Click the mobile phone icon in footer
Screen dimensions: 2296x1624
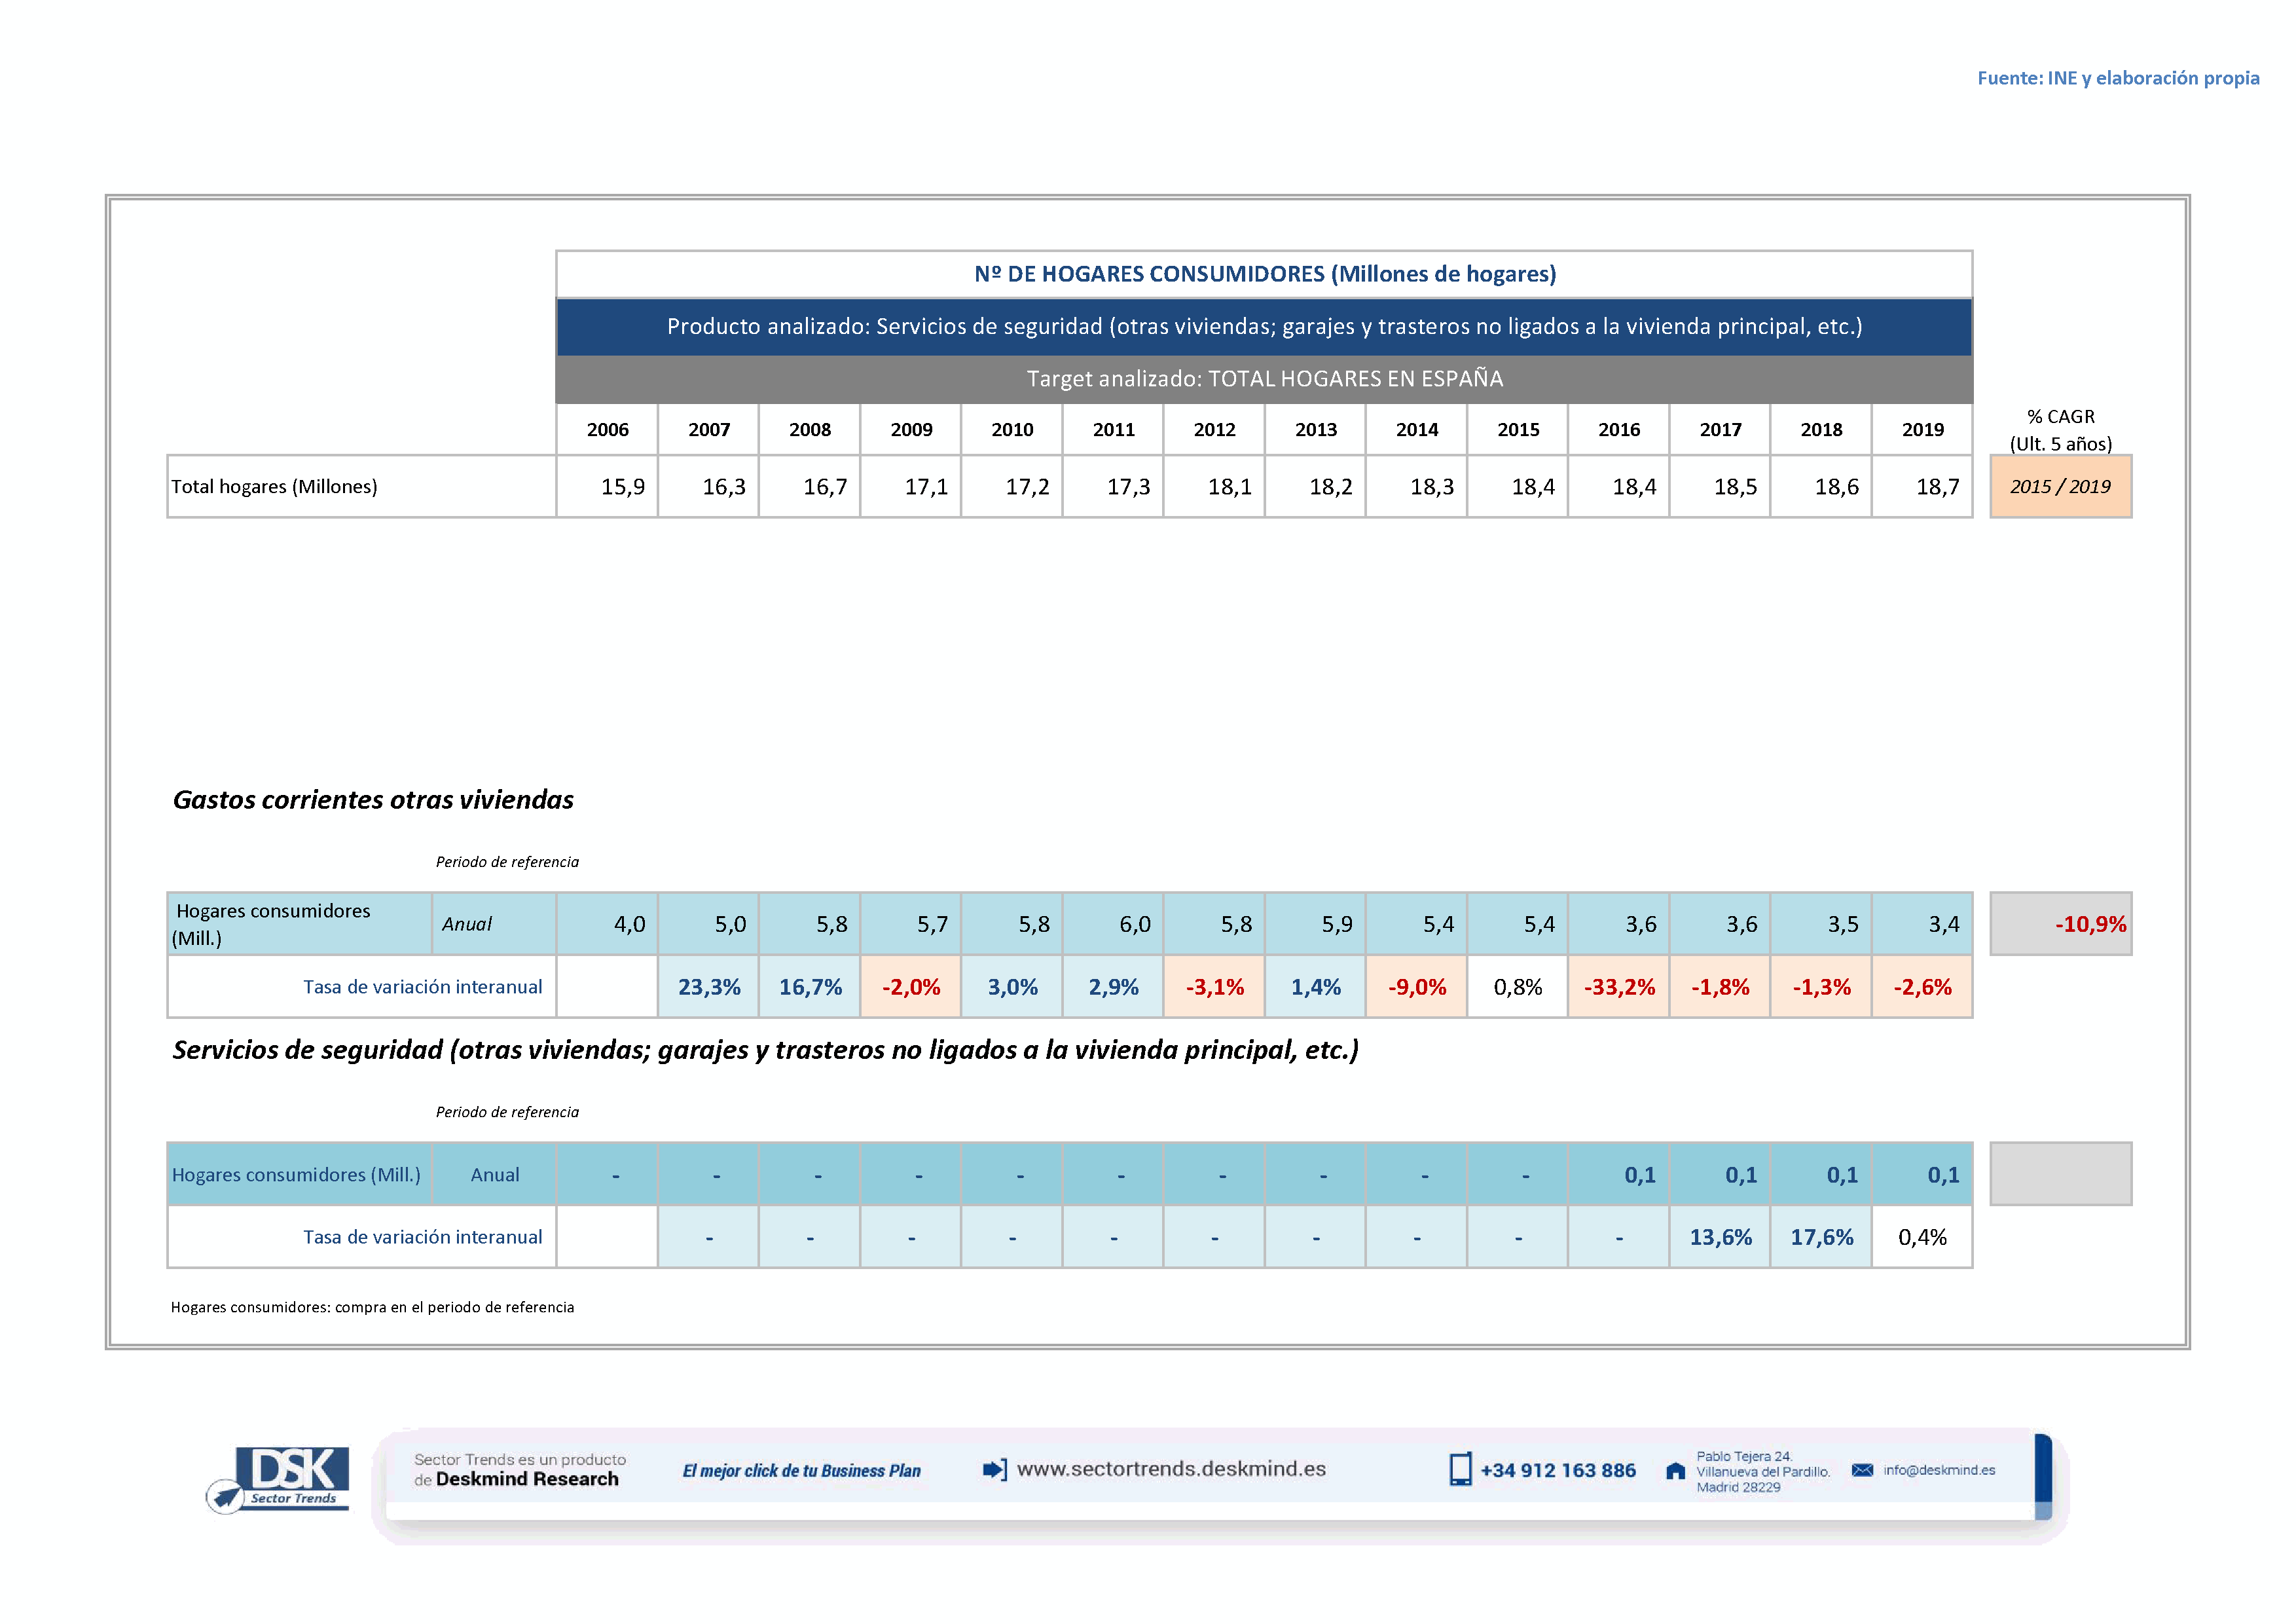1460,1469
